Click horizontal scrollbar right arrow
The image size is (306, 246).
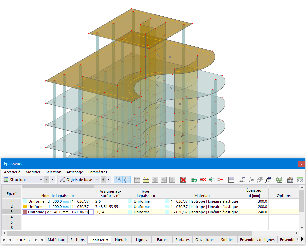(x=296, y=233)
